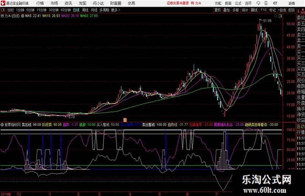The height and width of the screenshot is (196, 305).
Task: Click the 买入警戒: 50.00 indicator label
Action: pos(108,125)
